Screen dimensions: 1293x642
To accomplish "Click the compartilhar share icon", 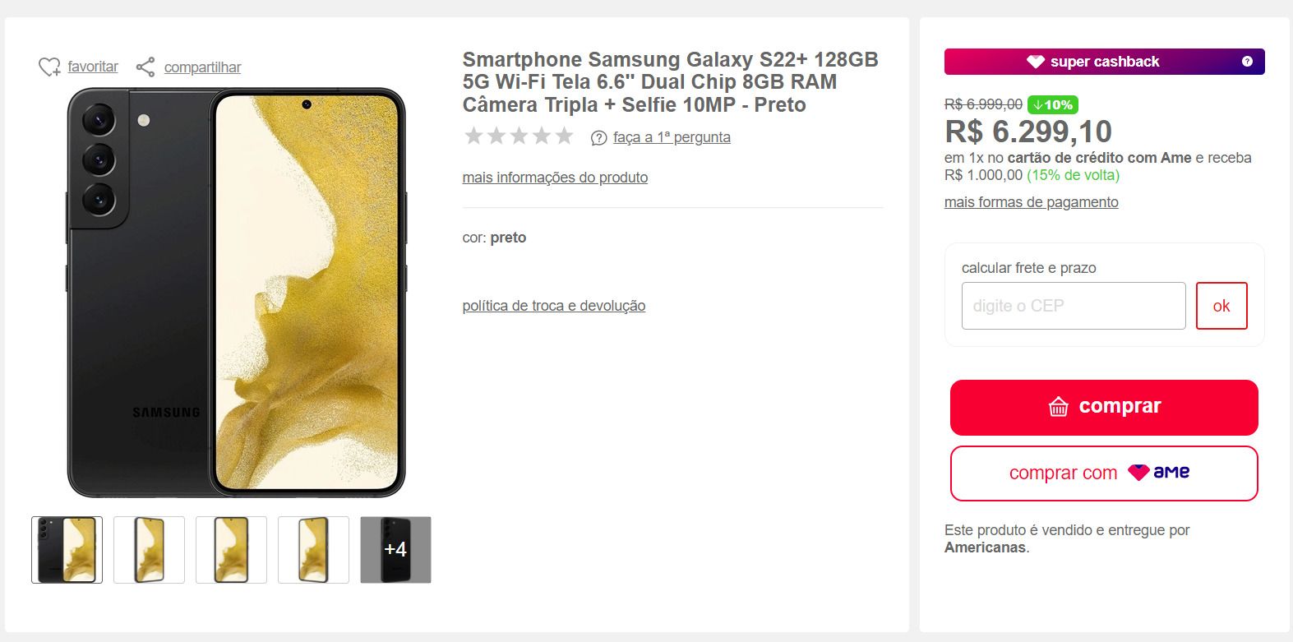I will (x=145, y=67).
